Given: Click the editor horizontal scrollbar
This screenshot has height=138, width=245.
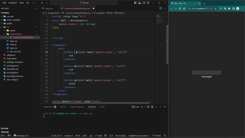Looking at the screenshot, I should (101, 103).
